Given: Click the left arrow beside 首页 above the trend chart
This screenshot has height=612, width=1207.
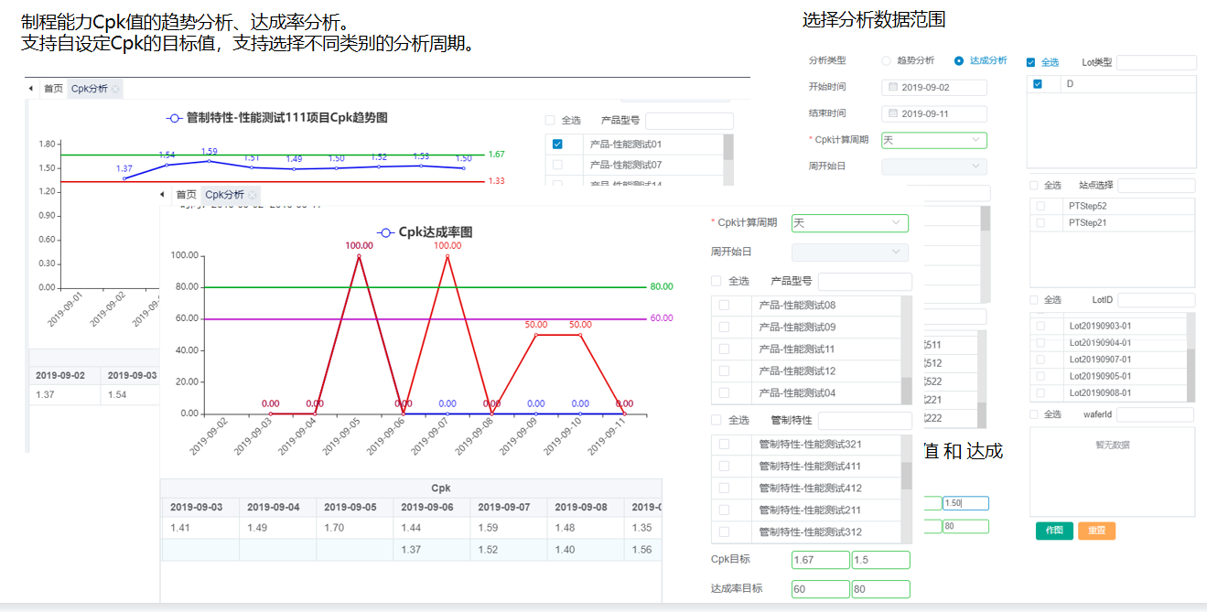Looking at the screenshot, I should [x=31, y=89].
